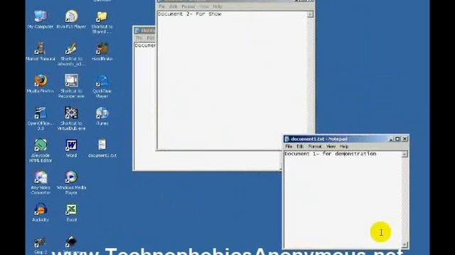This screenshot has height=255, width=455.
Task: Open the Edit menu in document1.txt Notepad
Action: [300, 147]
